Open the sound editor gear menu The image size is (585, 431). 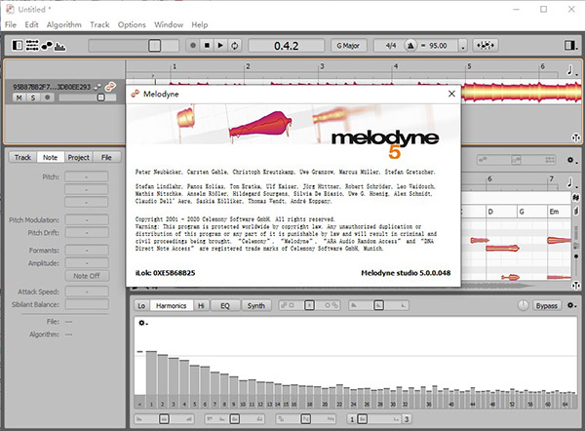[x=143, y=322]
